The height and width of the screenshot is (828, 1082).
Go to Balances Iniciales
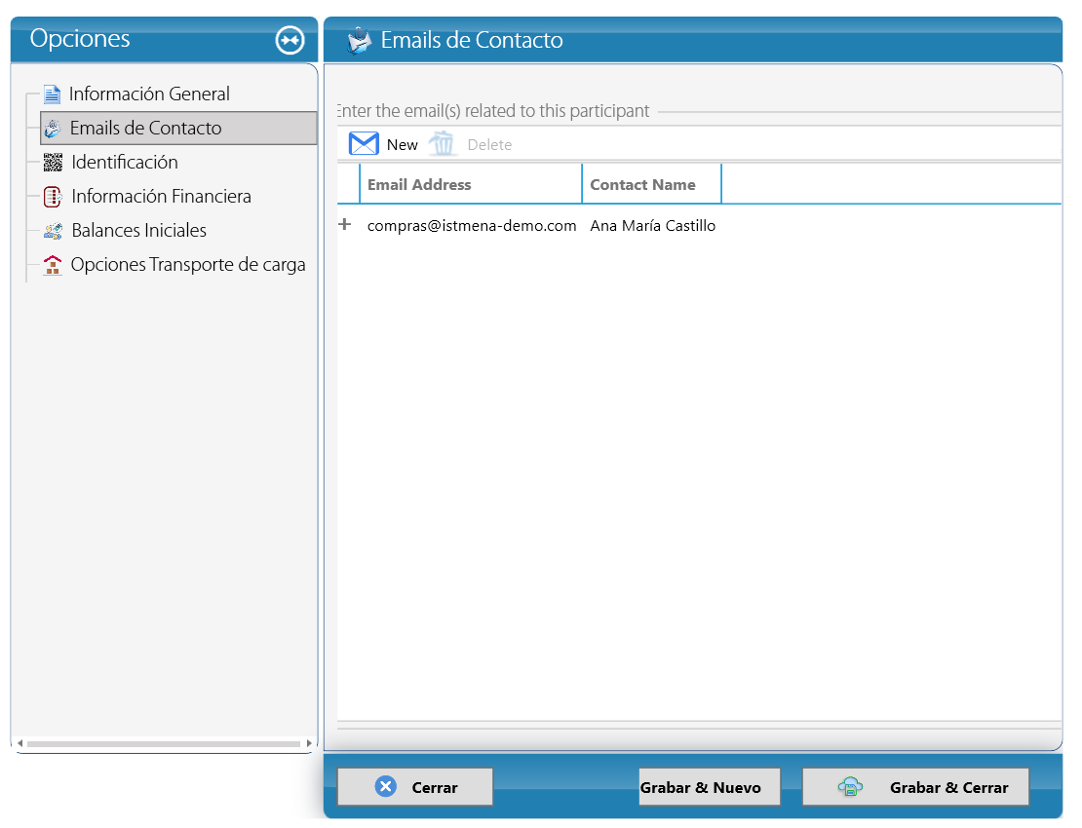pos(139,230)
